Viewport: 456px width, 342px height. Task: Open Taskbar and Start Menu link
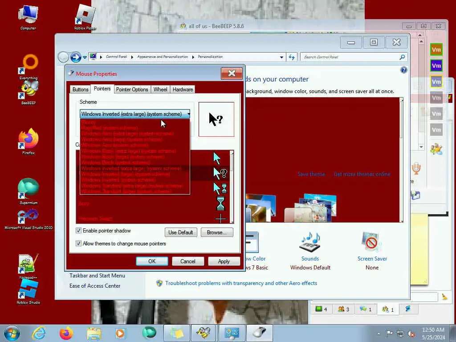coord(97,276)
